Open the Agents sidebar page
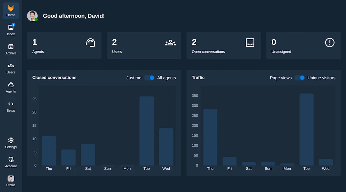The width and height of the screenshot is (346, 192). 11,87
